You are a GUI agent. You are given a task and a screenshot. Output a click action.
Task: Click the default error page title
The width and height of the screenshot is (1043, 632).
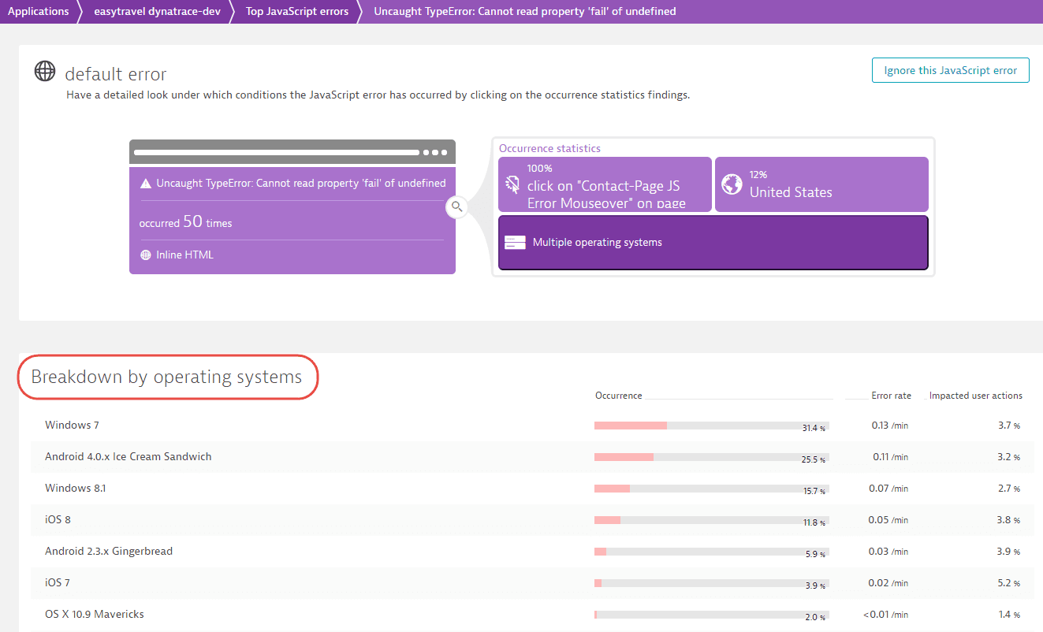116,74
